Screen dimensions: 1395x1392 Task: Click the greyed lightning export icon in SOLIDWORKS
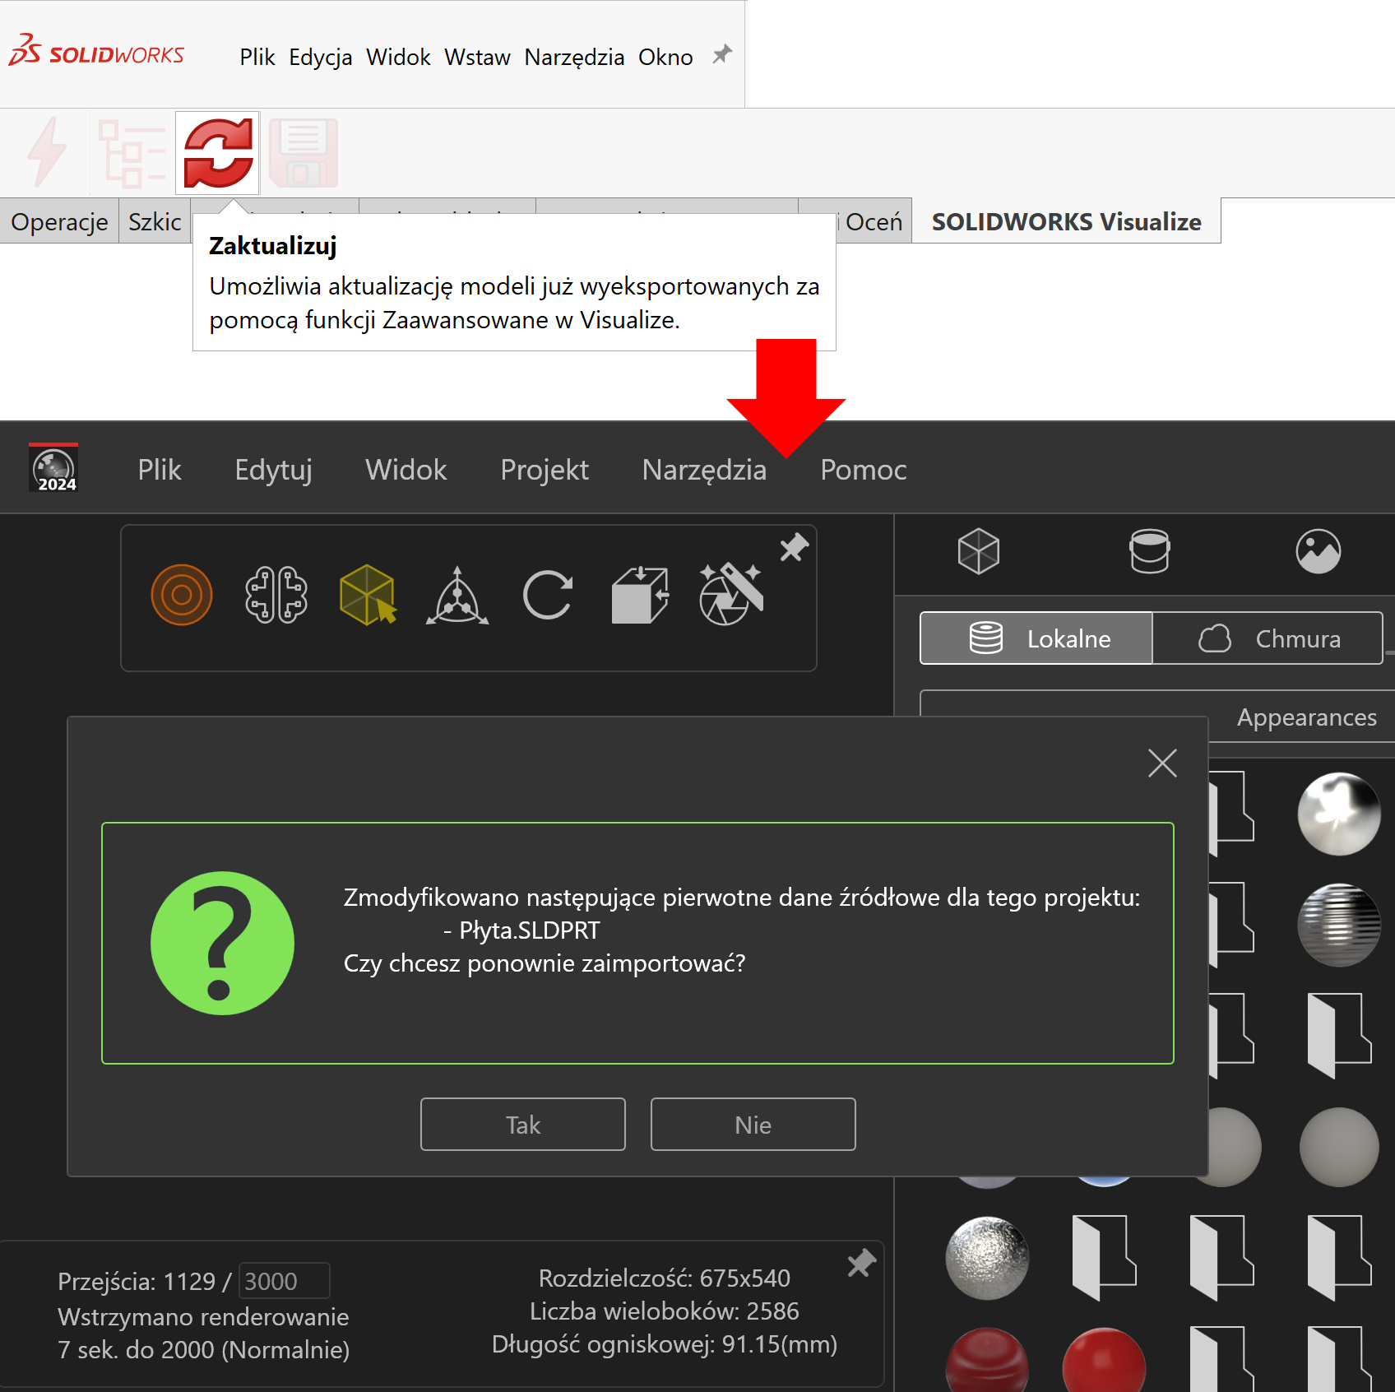point(47,152)
